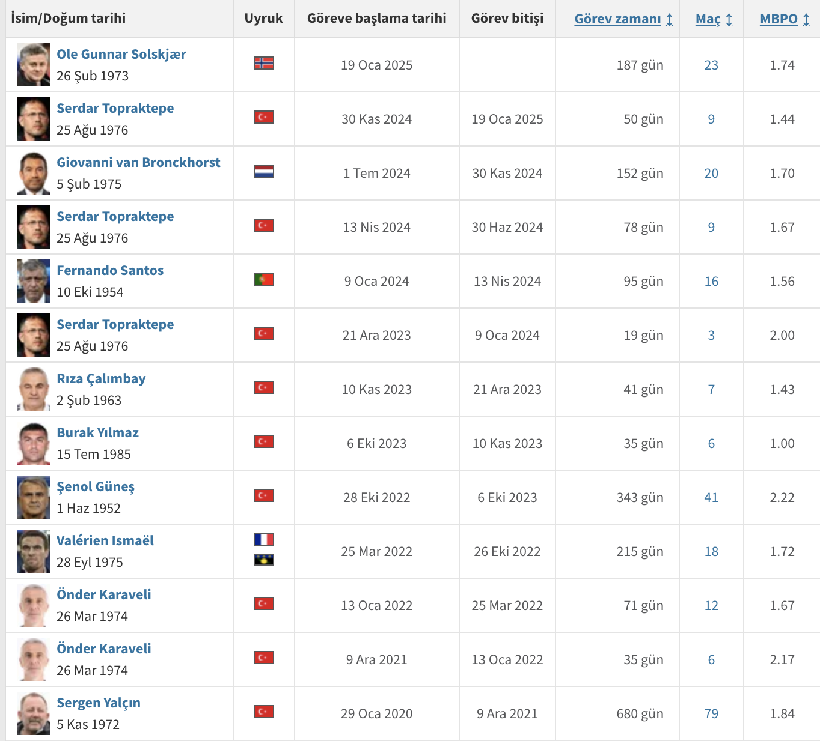Image resolution: width=820 pixels, height=741 pixels.
Task: Open Valérien Ismaël 18 matches link
Action: [x=711, y=551]
